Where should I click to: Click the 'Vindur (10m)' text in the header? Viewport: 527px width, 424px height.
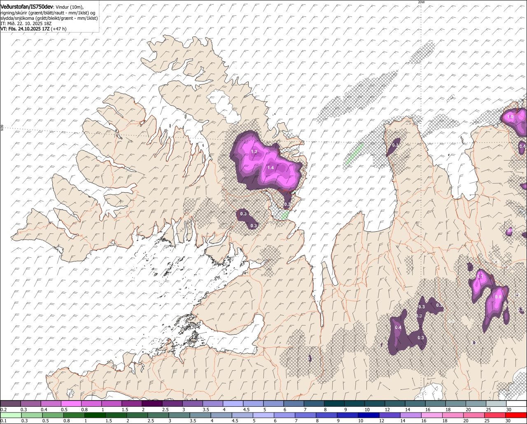[69, 7]
